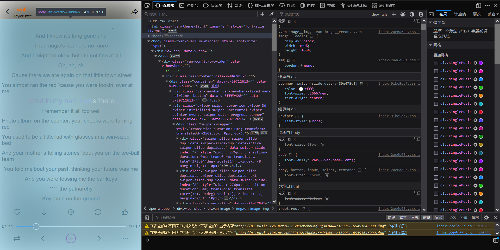Click the 滚动 badge on the container div

215,86
